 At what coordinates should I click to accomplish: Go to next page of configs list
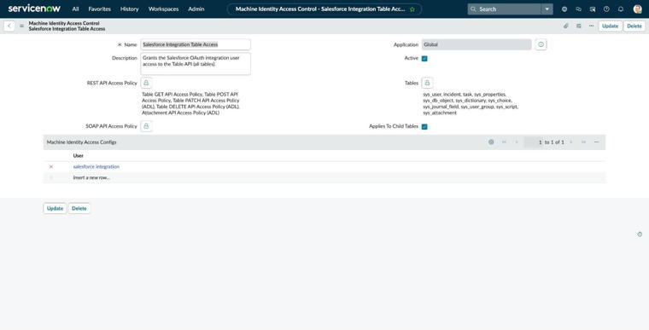[571, 142]
